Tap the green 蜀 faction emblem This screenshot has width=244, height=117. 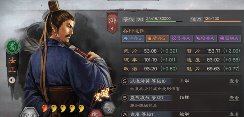click(12, 46)
